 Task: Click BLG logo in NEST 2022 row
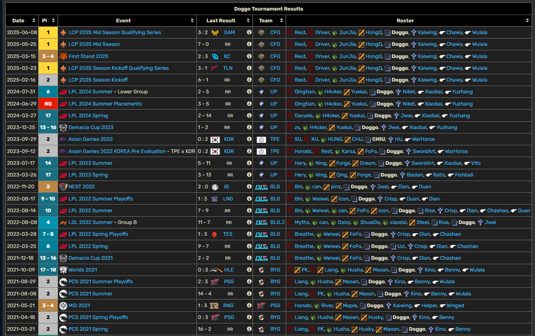261,187
